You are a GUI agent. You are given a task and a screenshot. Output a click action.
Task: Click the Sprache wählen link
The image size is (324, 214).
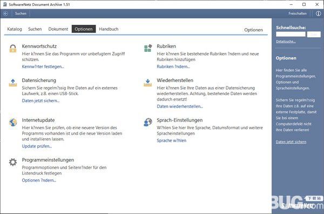tap(172, 141)
